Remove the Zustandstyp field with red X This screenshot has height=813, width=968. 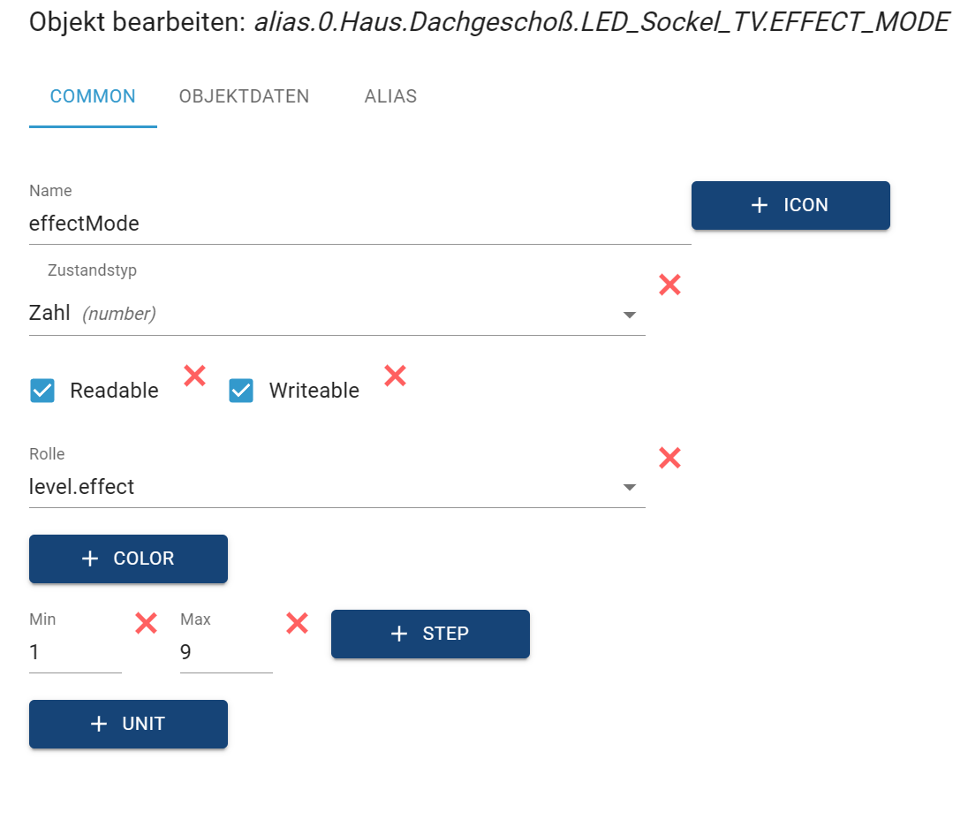[669, 285]
